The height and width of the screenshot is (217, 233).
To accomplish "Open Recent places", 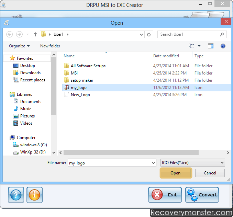I will (33, 80).
